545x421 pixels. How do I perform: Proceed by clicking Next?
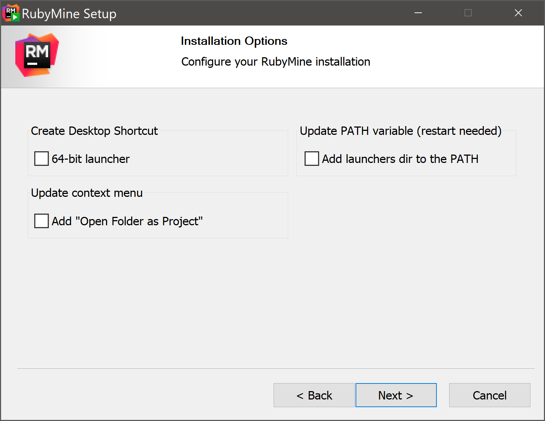396,395
